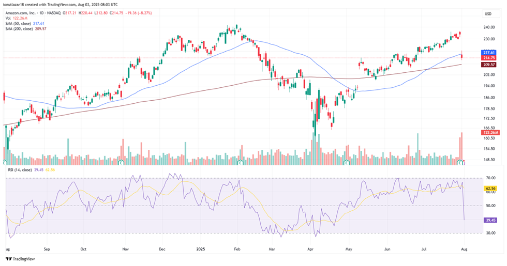Click the dark red 209.57 SMA price label
Screen dimensions: 507x266
coord(489,65)
